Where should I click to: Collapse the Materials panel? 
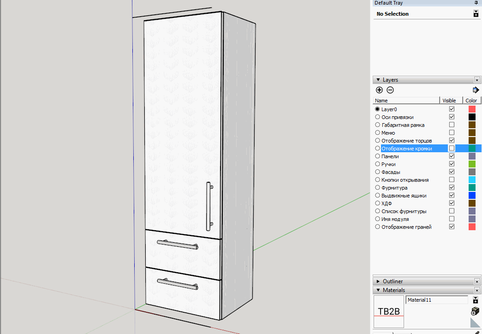(x=378, y=290)
